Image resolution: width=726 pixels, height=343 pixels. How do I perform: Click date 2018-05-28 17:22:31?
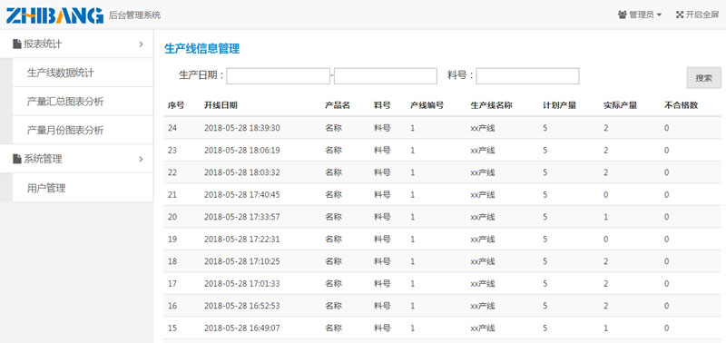(241, 240)
